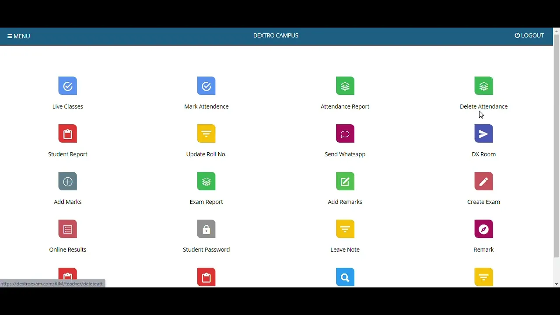Image resolution: width=560 pixels, height=315 pixels.
Task: Open the Create Exam pencil icon
Action: [x=484, y=181]
